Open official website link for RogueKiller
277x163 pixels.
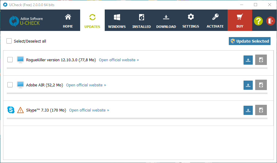pyautogui.click(x=119, y=60)
